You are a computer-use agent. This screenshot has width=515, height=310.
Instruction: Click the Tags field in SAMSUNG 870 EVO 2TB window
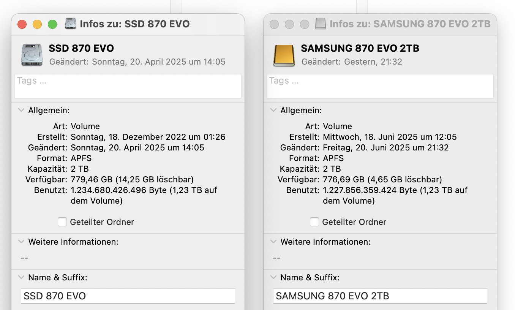point(380,86)
